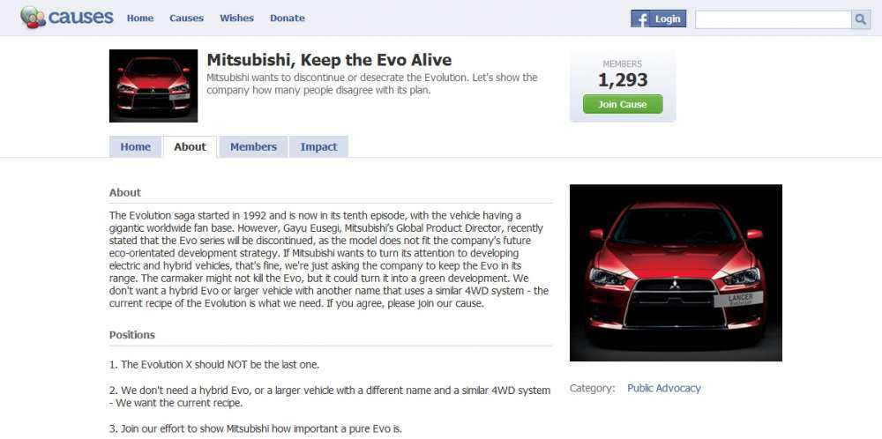Click inside the search text field
The image size is (882, 439).
[x=774, y=19]
